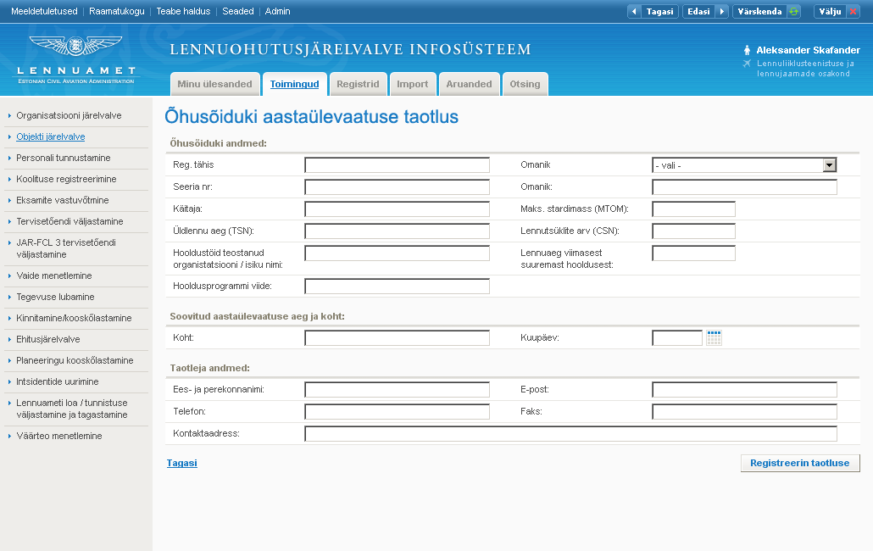Focus Lennuaeg viimasest suuremast hooldusest field
Screen dimensions: 873x551
pos(693,253)
